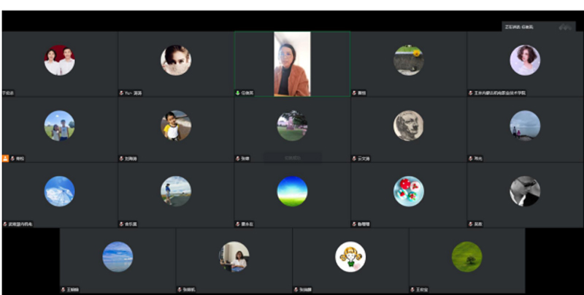The width and height of the screenshot is (584, 295).
Task: Click microphone icon under the sunglasses woman avatar
Action: point(121,93)
